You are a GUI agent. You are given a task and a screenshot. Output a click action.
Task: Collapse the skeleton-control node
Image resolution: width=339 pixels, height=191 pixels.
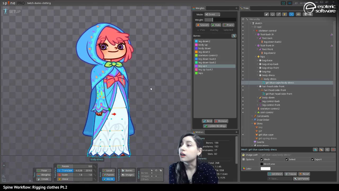tap(254, 31)
